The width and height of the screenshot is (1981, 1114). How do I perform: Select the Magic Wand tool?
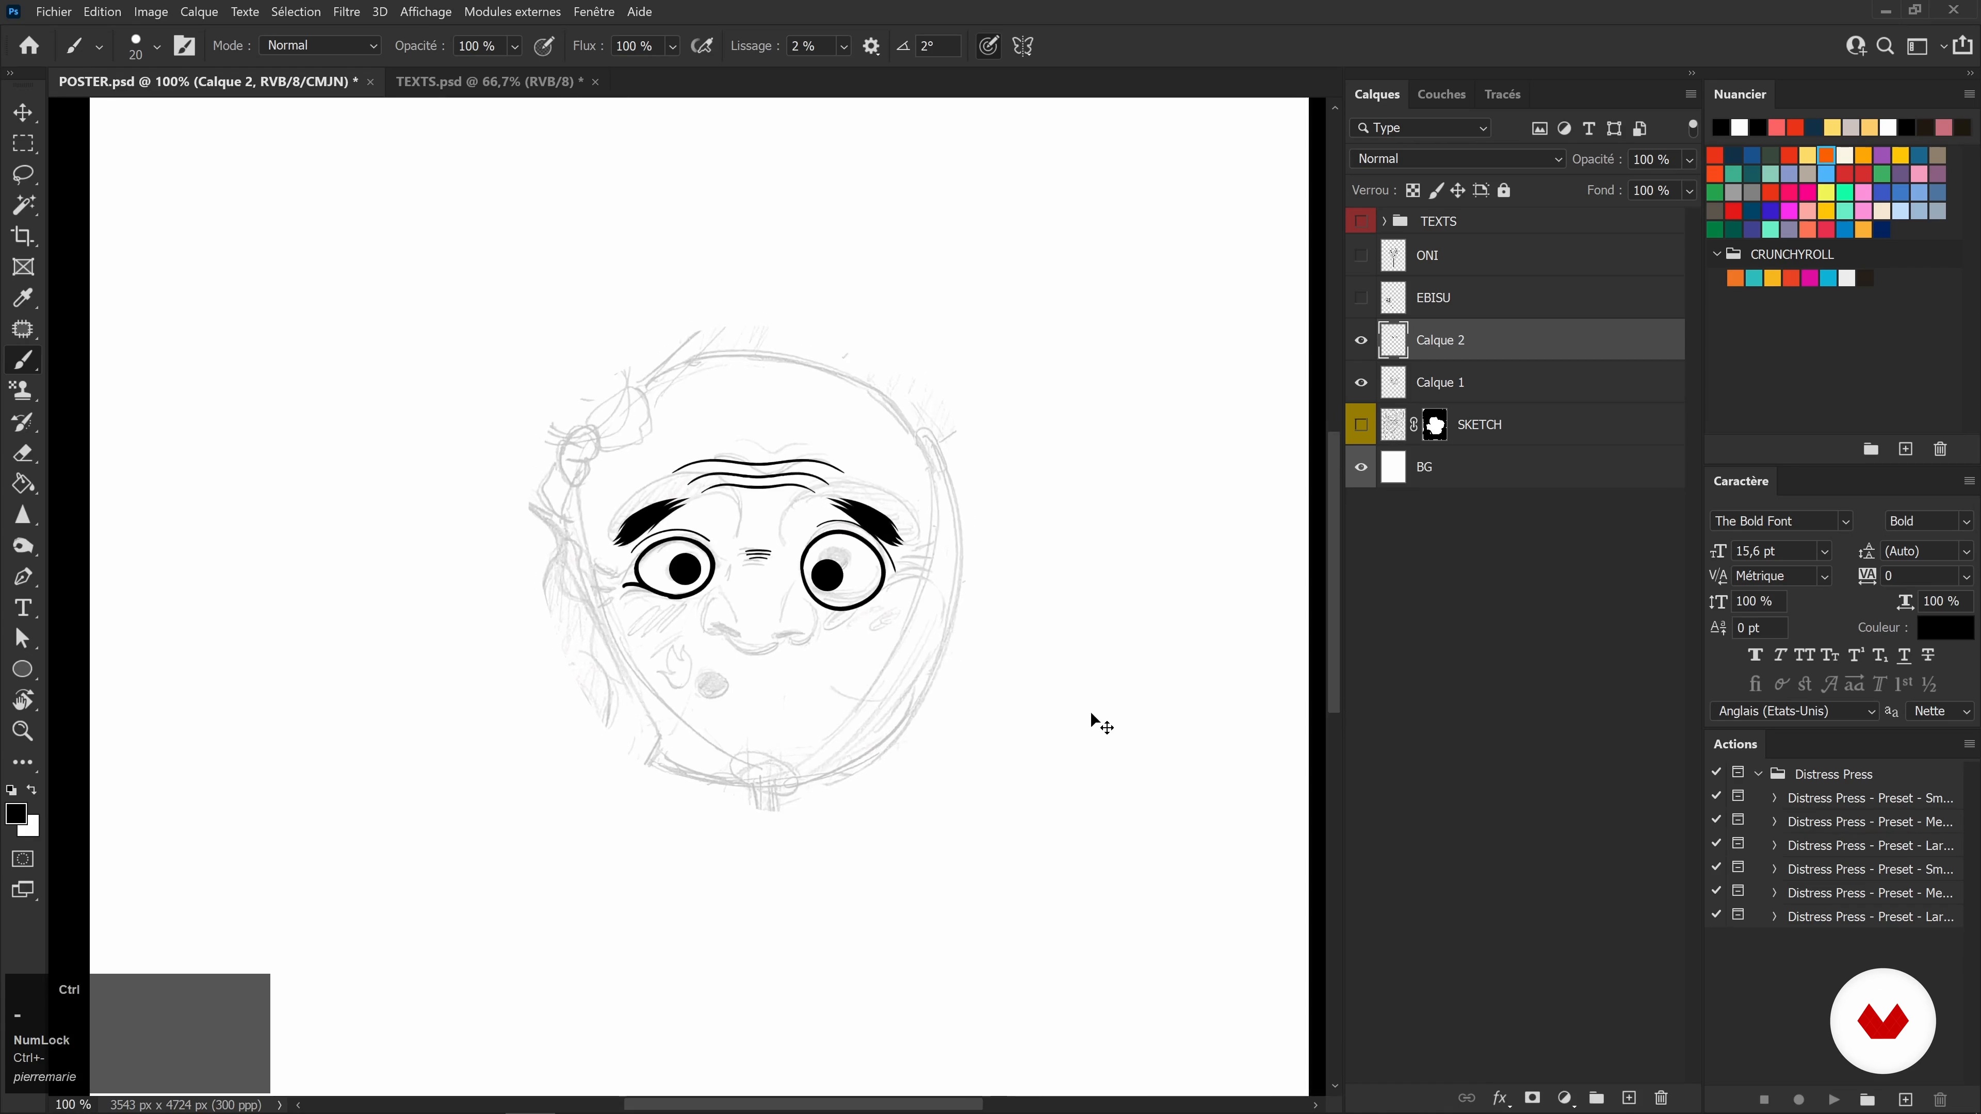tap(23, 205)
